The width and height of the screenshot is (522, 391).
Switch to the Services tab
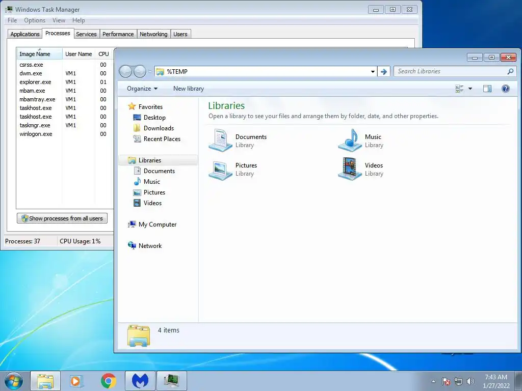point(86,34)
